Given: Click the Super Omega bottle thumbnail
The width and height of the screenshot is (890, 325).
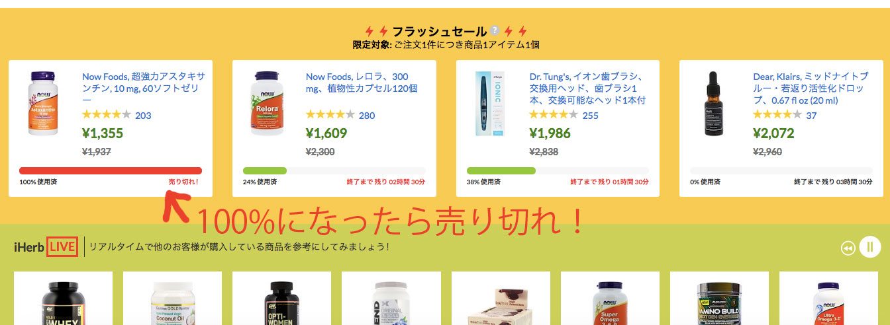Looking at the screenshot, I should click(610, 303).
